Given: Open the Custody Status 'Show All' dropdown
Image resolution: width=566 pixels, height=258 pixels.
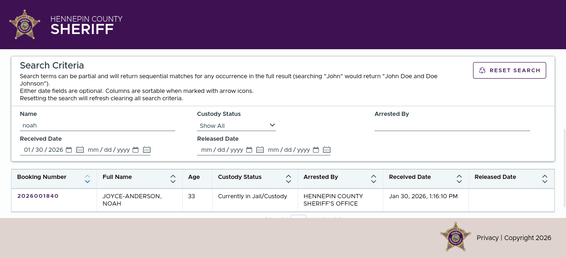Looking at the screenshot, I should click(237, 126).
